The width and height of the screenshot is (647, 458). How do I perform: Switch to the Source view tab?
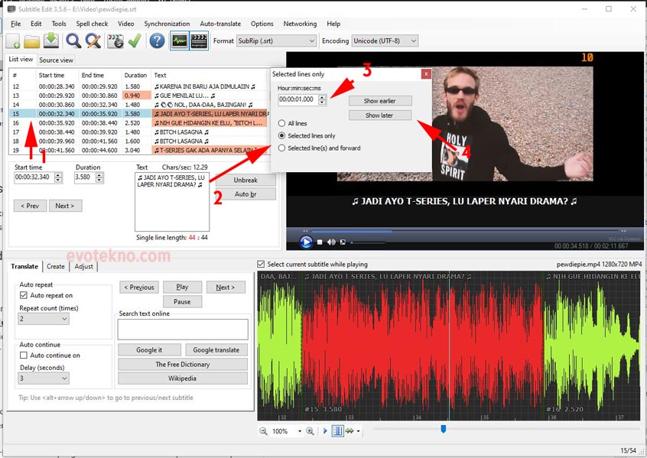pyautogui.click(x=56, y=60)
